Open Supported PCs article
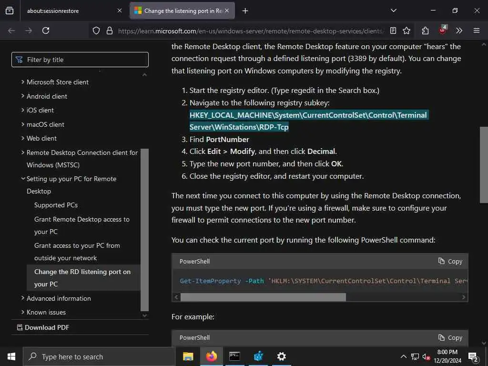Screen dimensions: 488x366 (56, 205)
